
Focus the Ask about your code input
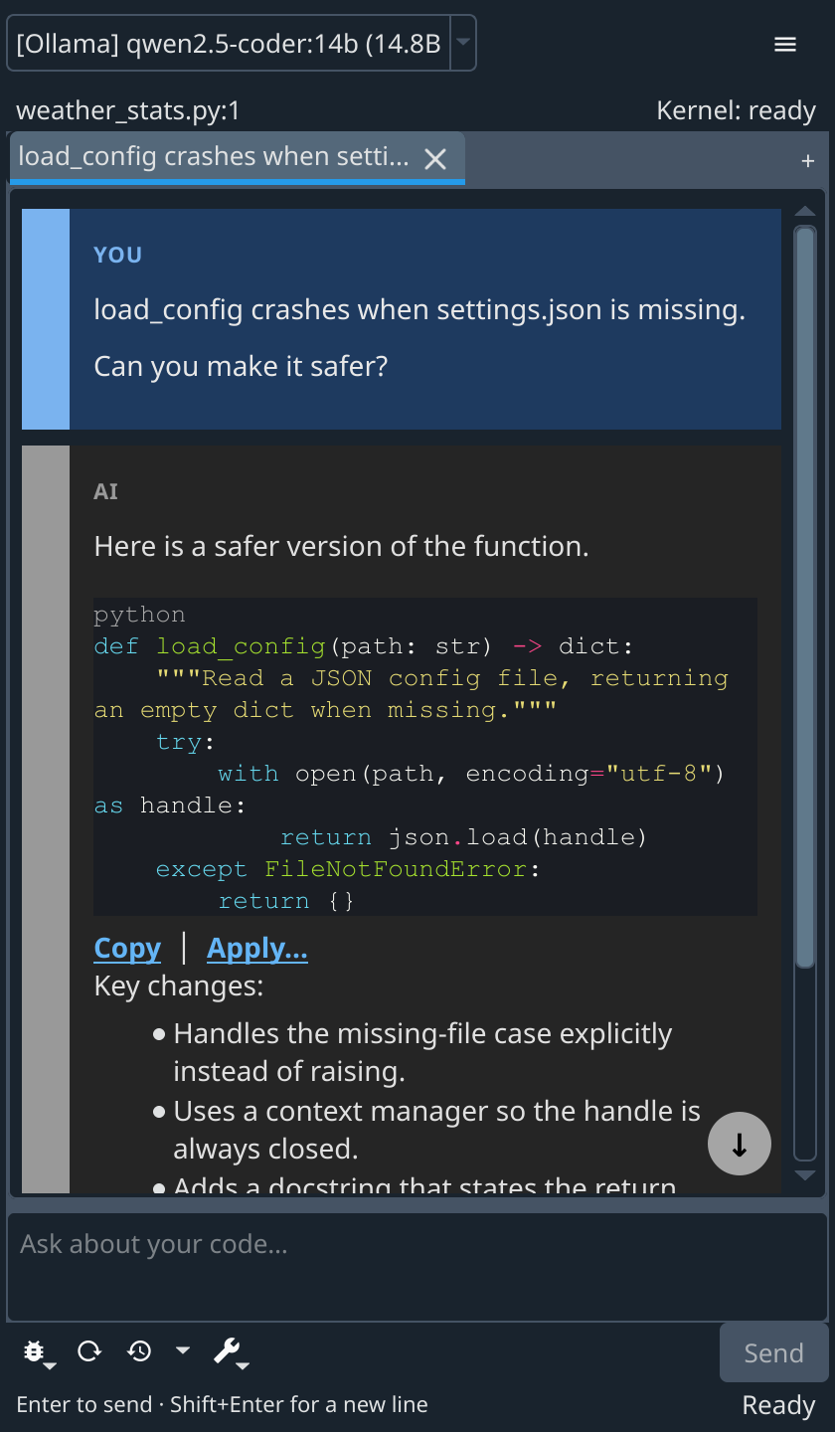[x=417, y=1267]
